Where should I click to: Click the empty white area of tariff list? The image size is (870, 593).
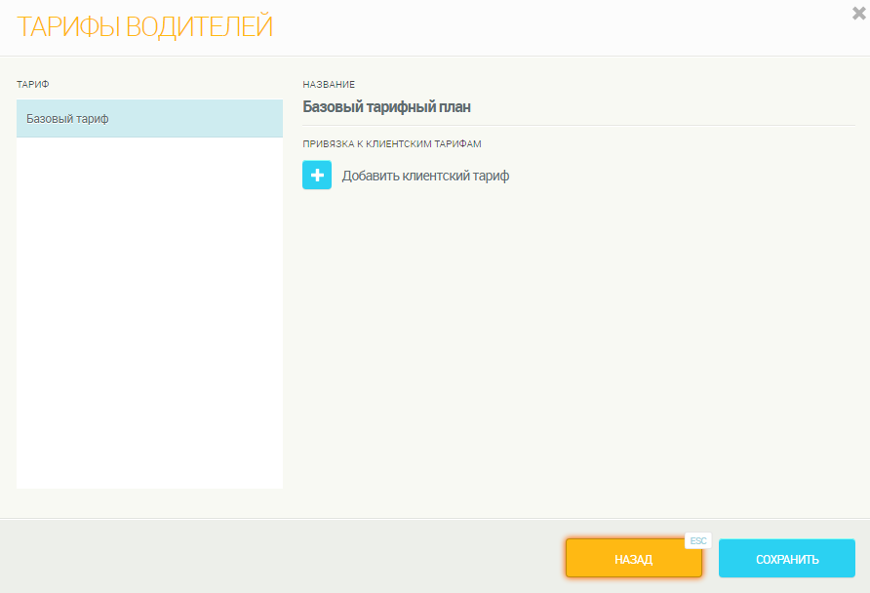[149, 312]
